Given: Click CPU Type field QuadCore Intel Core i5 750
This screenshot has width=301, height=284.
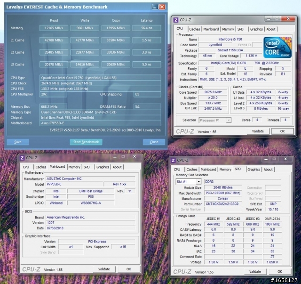Looking at the screenshot, I should [x=100, y=78].
